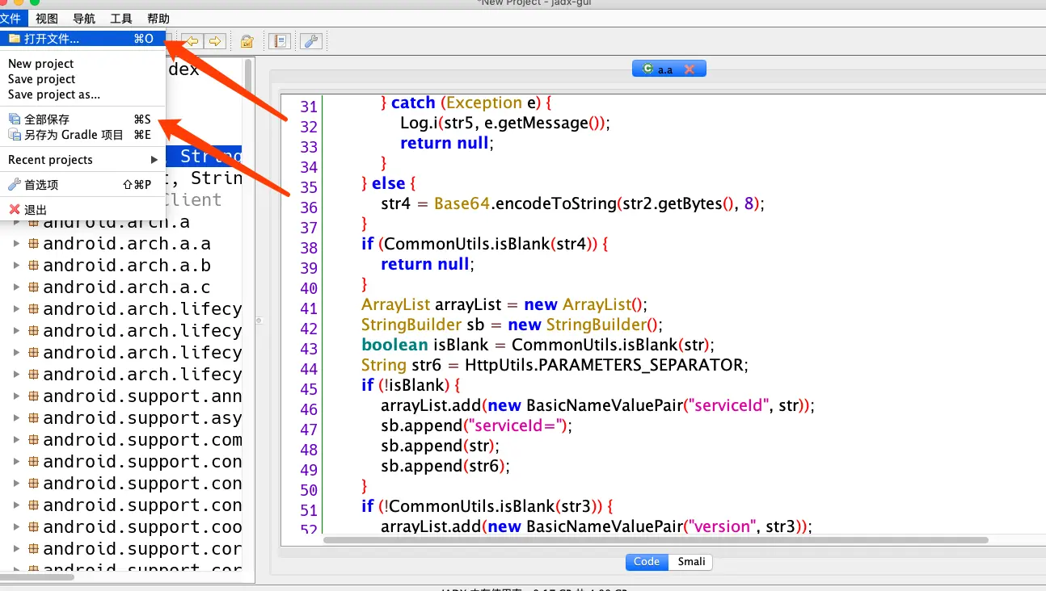Image resolution: width=1046 pixels, height=591 pixels.
Task: Select android.arch.a.a in the package tree
Action: [x=127, y=244]
